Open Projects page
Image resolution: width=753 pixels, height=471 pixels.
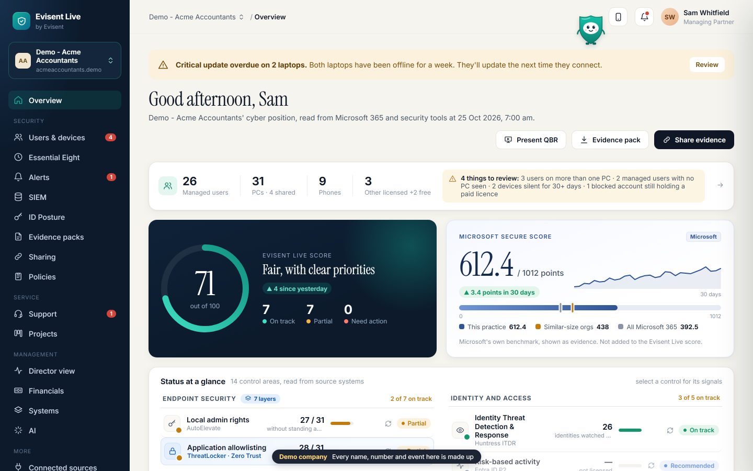(65, 334)
